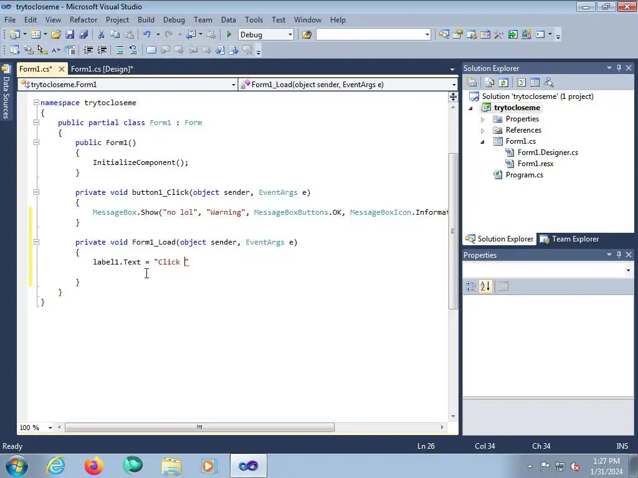Toggle bookmark on the current line
This screenshot has height=478, width=638.
(151, 50)
